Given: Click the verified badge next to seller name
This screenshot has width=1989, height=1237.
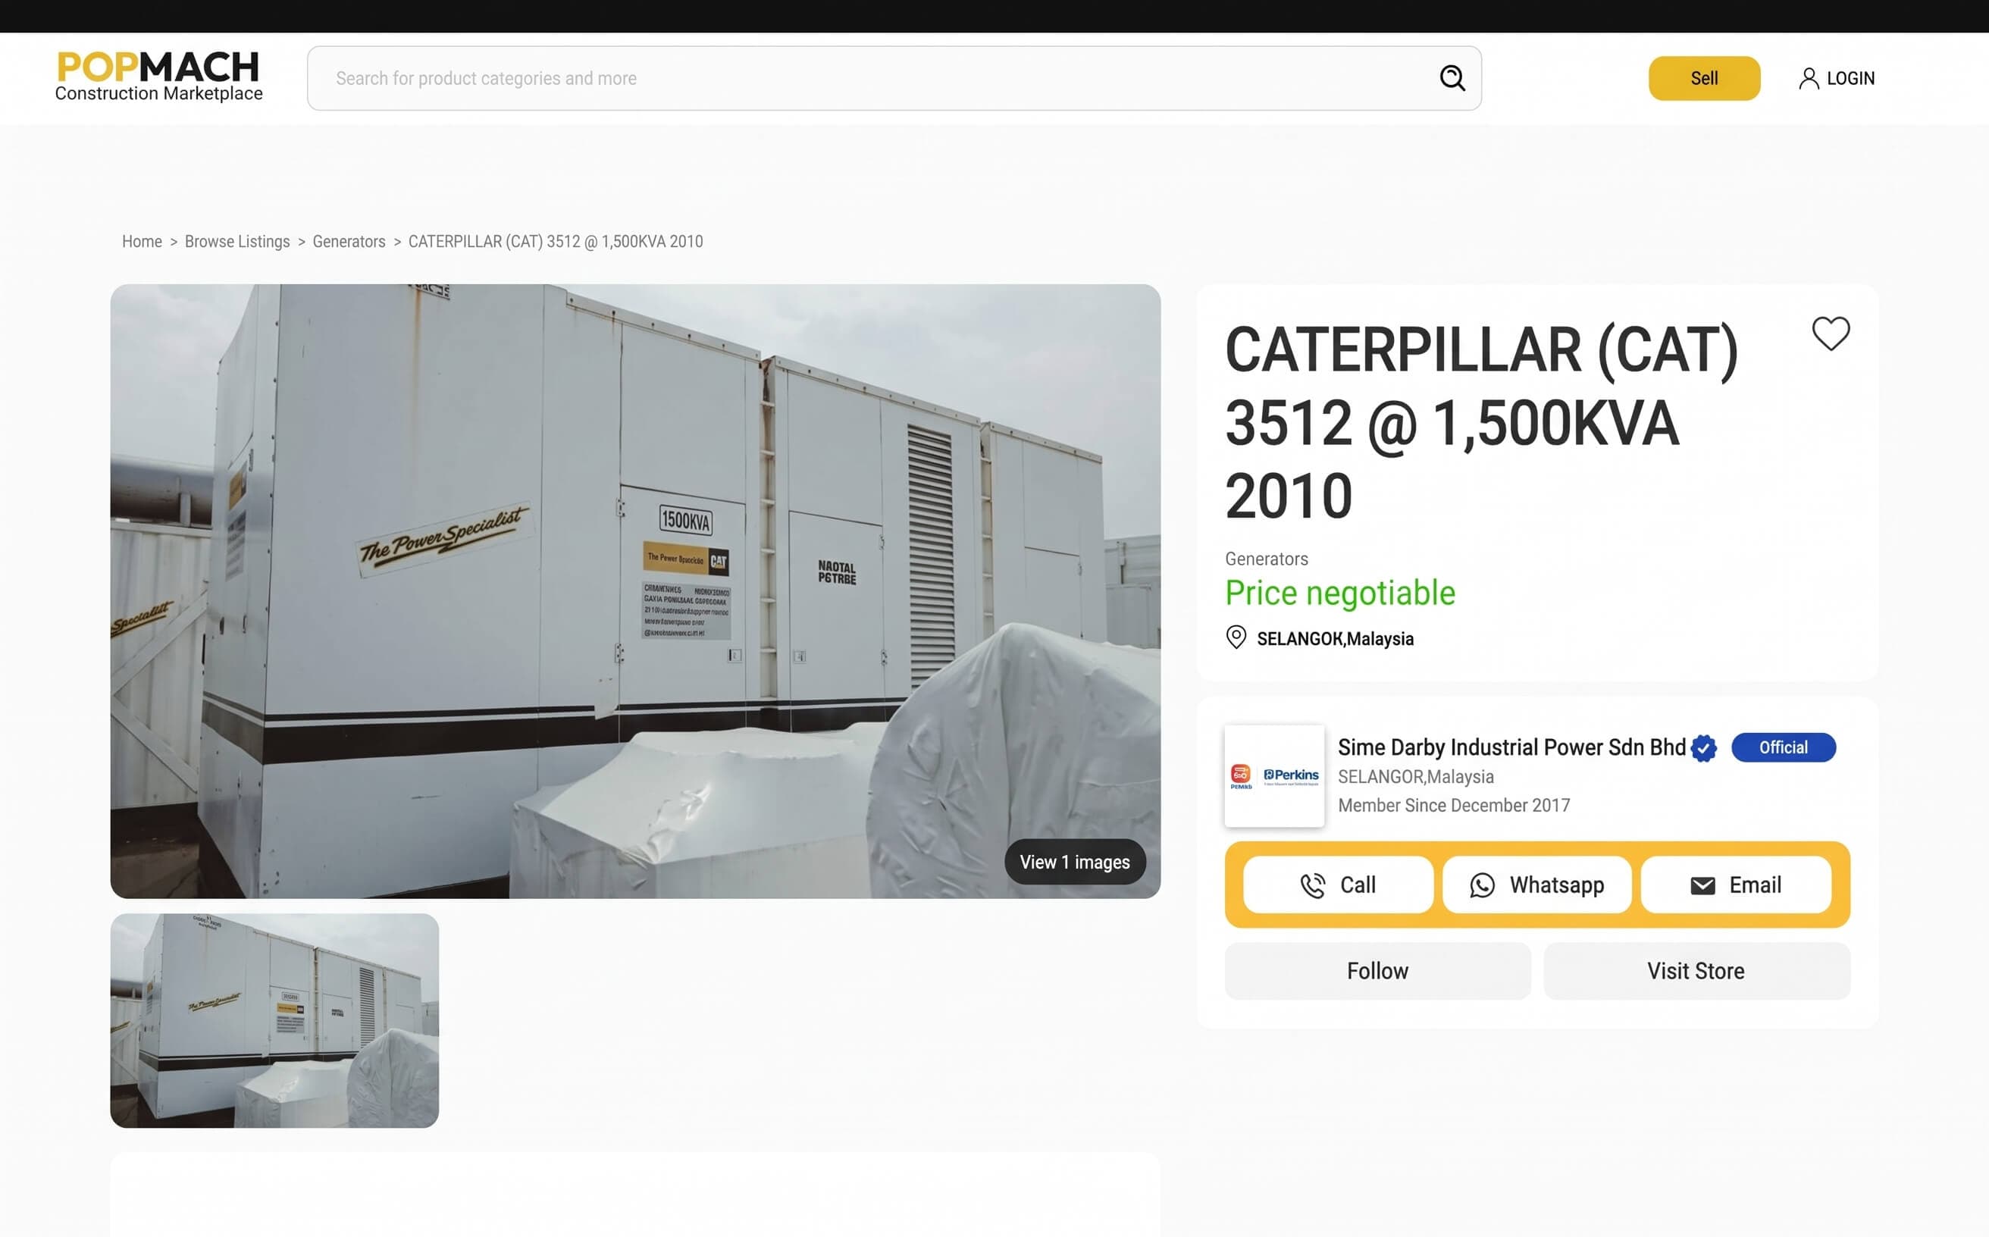Looking at the screenshot, I should point(1703,748).
